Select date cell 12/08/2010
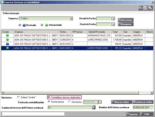Screen dimensions: 155x117 65,40
